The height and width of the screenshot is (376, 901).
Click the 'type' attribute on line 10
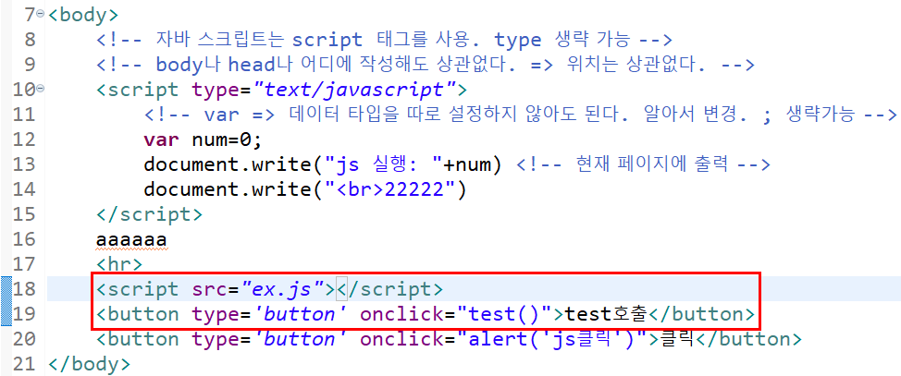pos(216,91)
